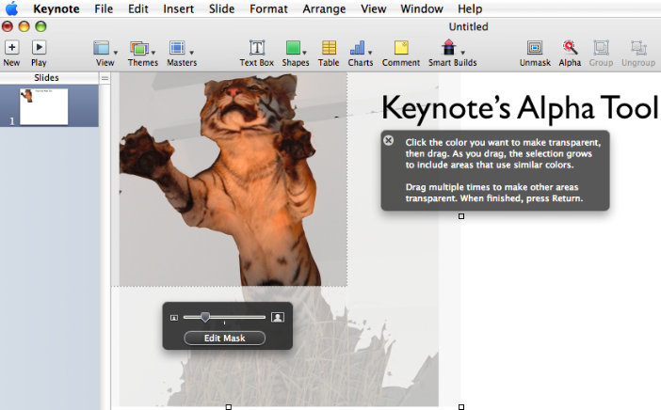Click the Untitled window title

pyautogui.click(x=468, y=26)
